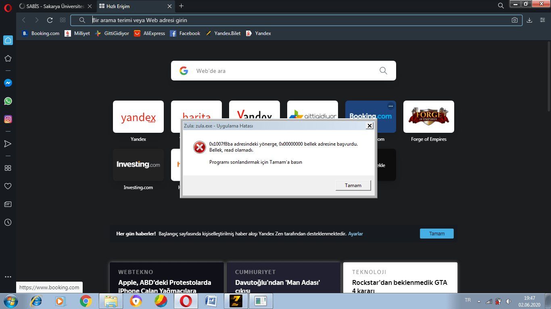Open the AliExpress bookmark
The image size is (551, 309).
(149, 33)
